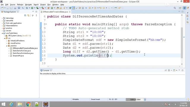
Task: Open the Debug button dropdown arrow
Action: (x=29, y=8)
